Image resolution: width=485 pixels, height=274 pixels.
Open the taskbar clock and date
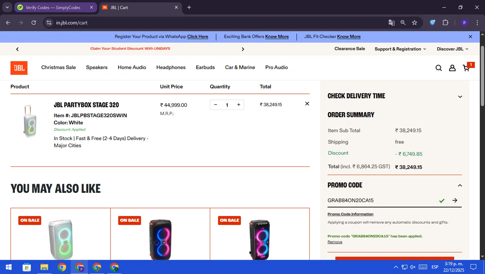[x=454, y=267]
